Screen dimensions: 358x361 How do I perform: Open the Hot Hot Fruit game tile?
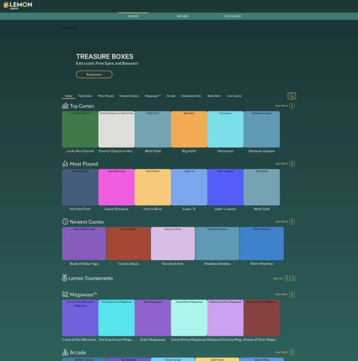pyautogui.click(x=80, y=187)
